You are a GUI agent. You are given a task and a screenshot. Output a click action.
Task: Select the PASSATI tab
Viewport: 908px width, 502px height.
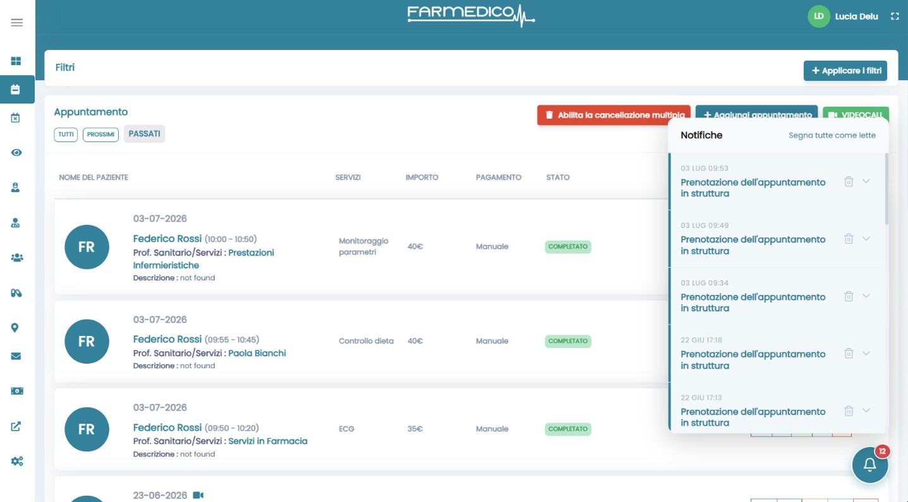[144, 134]
